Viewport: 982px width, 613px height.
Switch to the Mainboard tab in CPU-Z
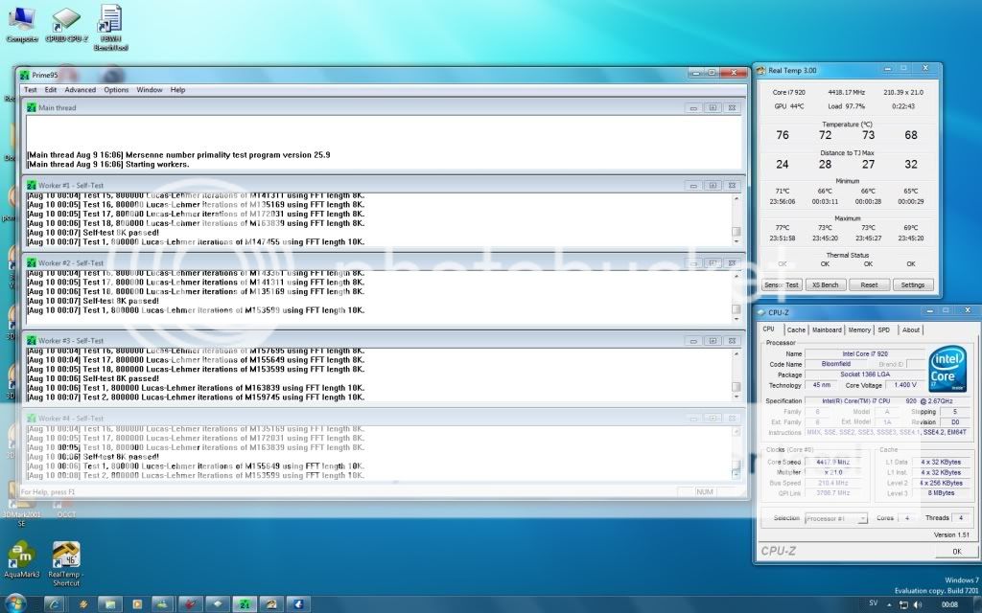coord(827,329)
